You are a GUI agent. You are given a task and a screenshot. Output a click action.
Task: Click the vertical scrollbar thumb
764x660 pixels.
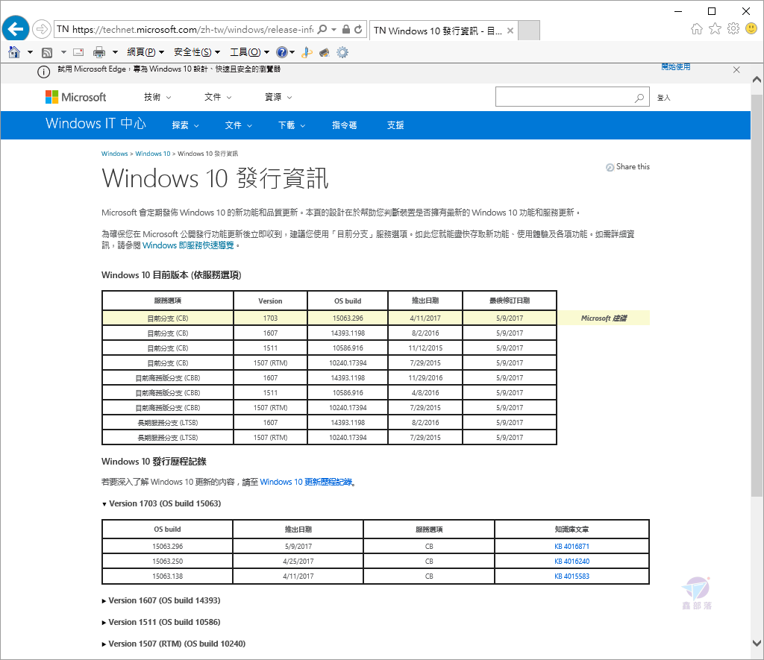pos(757,295)
